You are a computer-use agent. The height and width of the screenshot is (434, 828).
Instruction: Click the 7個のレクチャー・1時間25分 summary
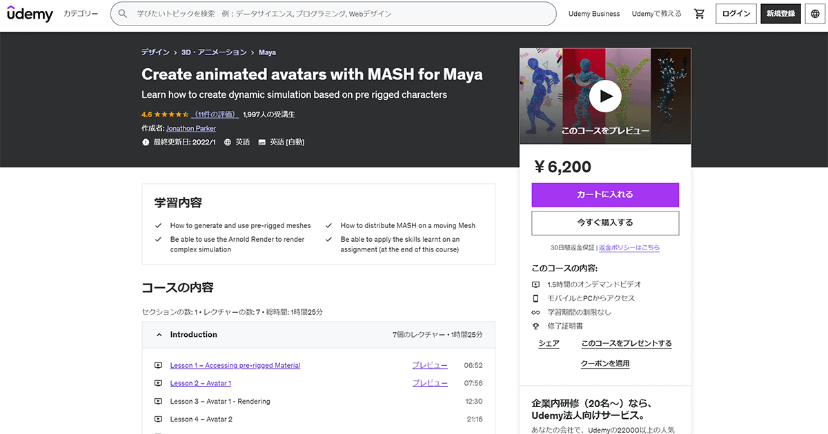(x=437, y=335)
